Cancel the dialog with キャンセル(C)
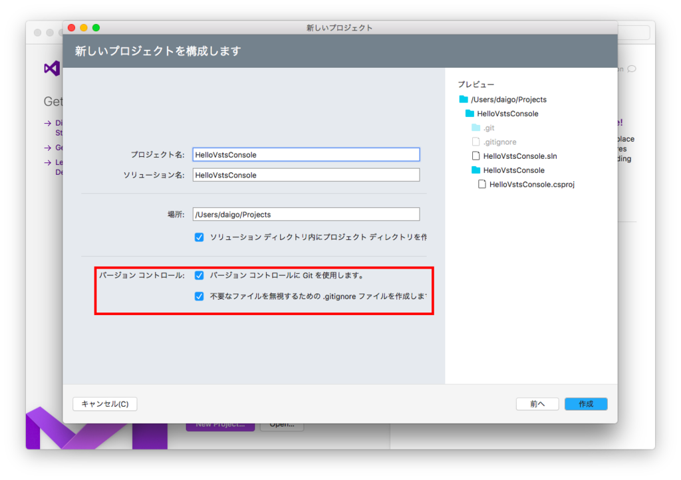Viewport: 681px width, 480px height. (x=104, y=404)
